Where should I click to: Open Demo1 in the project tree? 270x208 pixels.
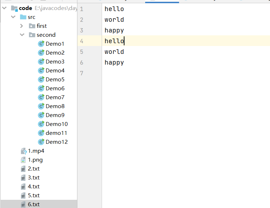[x=55, y=44]
